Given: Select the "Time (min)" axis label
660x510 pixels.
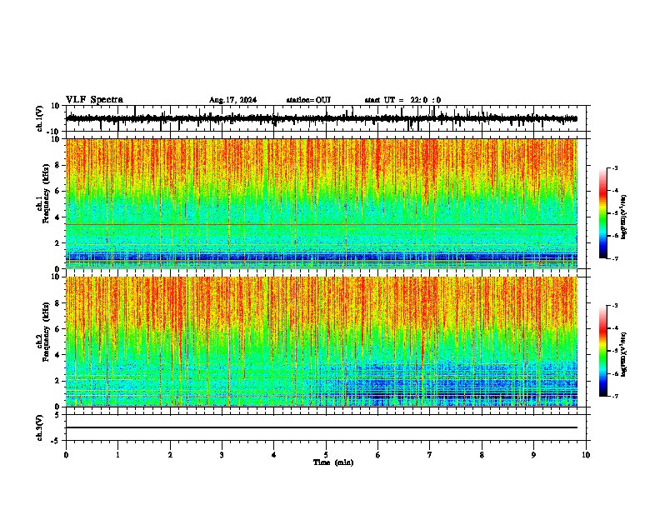Looking at the screenshot, I should (333, 462).
